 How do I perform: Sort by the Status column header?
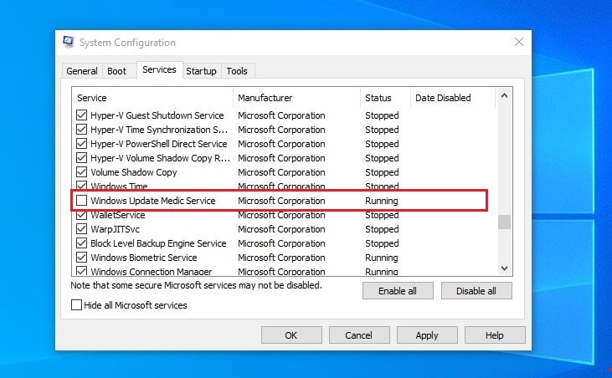pos(386,98)
